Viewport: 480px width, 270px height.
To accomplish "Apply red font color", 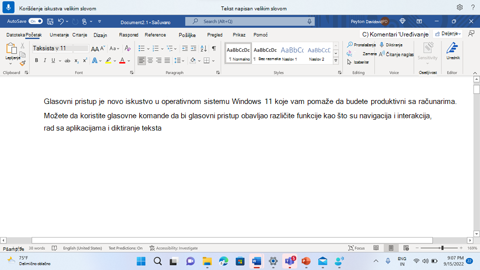I will pos(122,61).
